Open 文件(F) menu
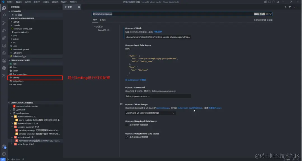The height and width of the screenshot is (161, 302). (10, 2)
